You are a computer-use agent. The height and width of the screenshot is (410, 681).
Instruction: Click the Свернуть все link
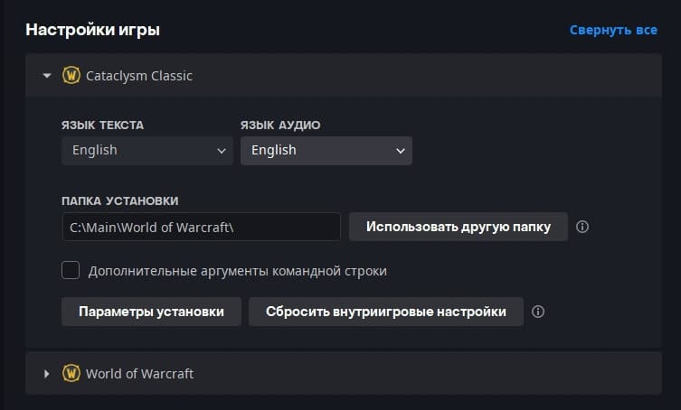(613, 30)
